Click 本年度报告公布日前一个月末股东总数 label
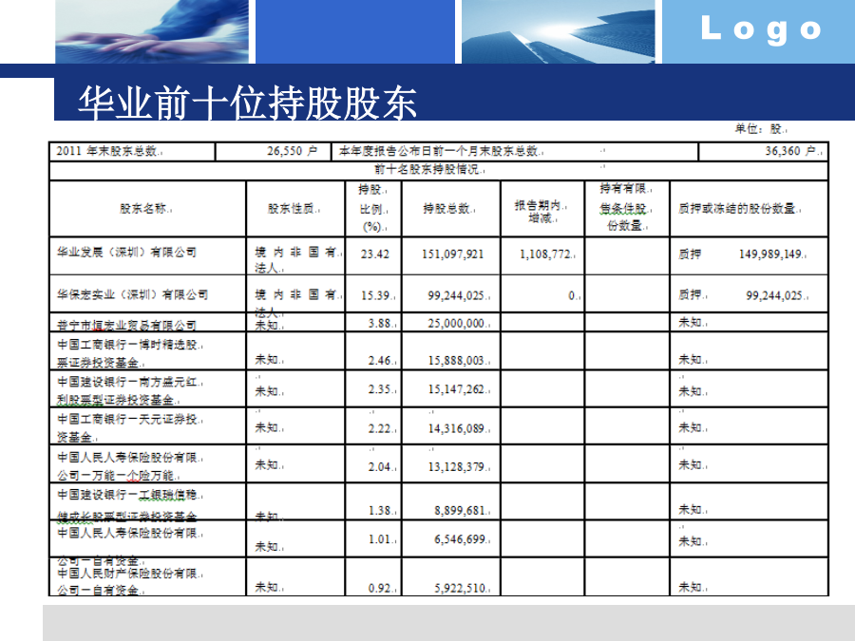 (x=438, y=151)
